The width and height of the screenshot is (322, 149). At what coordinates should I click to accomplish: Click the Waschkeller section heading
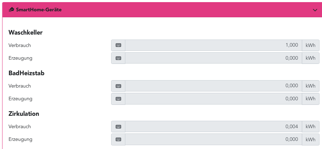26,32
